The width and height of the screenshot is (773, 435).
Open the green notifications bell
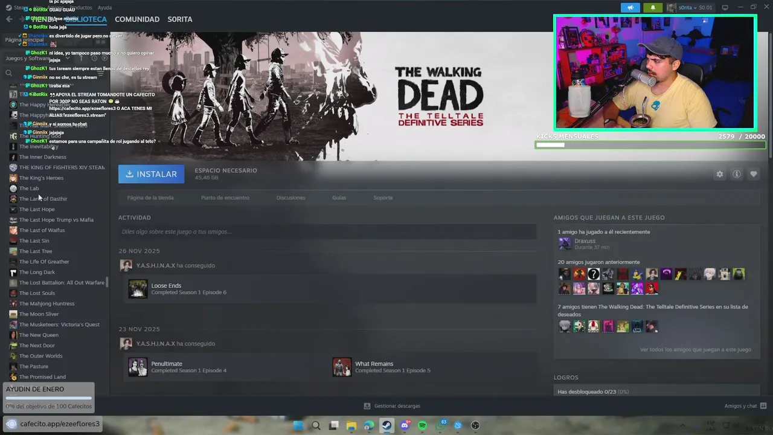653,8
